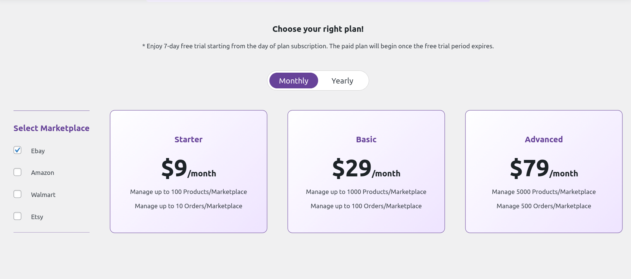Click the Choose your right plan heading
This screenshot has width=631, height=279.
click(318, 29)
